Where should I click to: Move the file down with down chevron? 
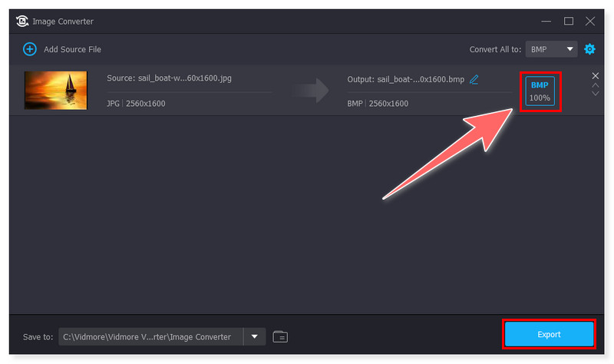coord(596,94)
